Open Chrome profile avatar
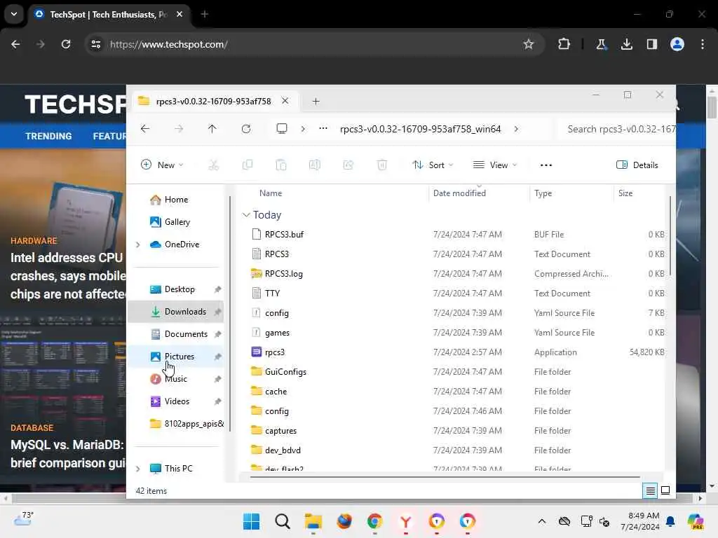 [x=677, y=44]
